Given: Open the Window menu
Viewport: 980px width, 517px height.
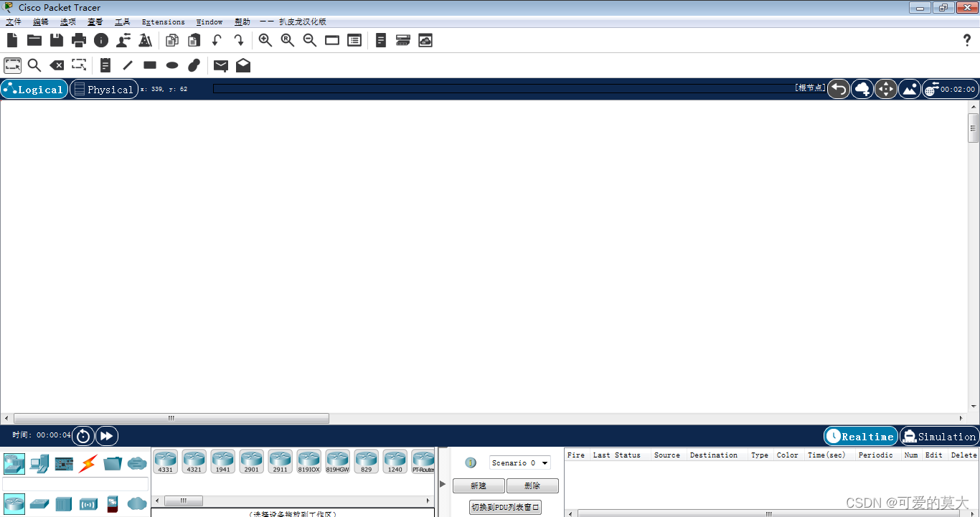Looking at the screenshot, I should coord(209,22).
